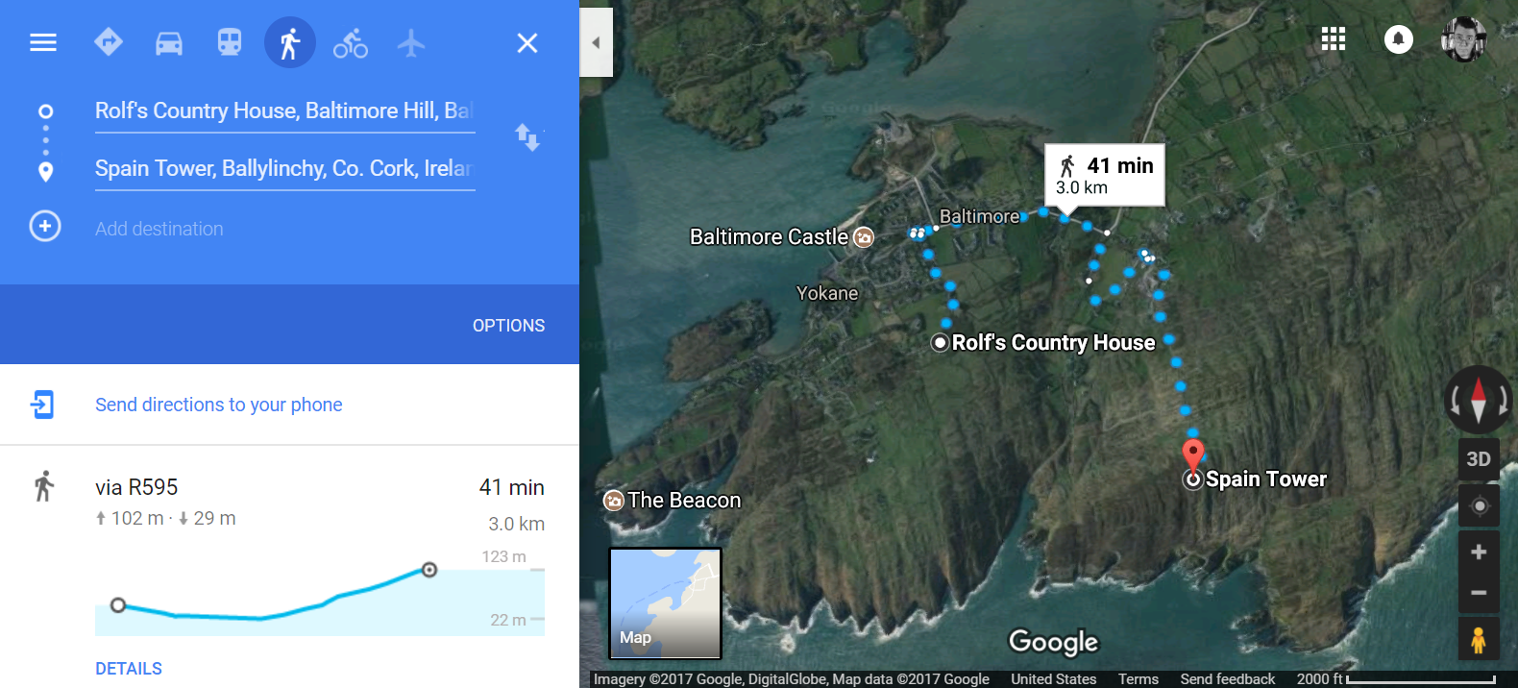This screenshot has height=688, width=1518.
Task: Open route DETAILS
Action: (129, 669)
